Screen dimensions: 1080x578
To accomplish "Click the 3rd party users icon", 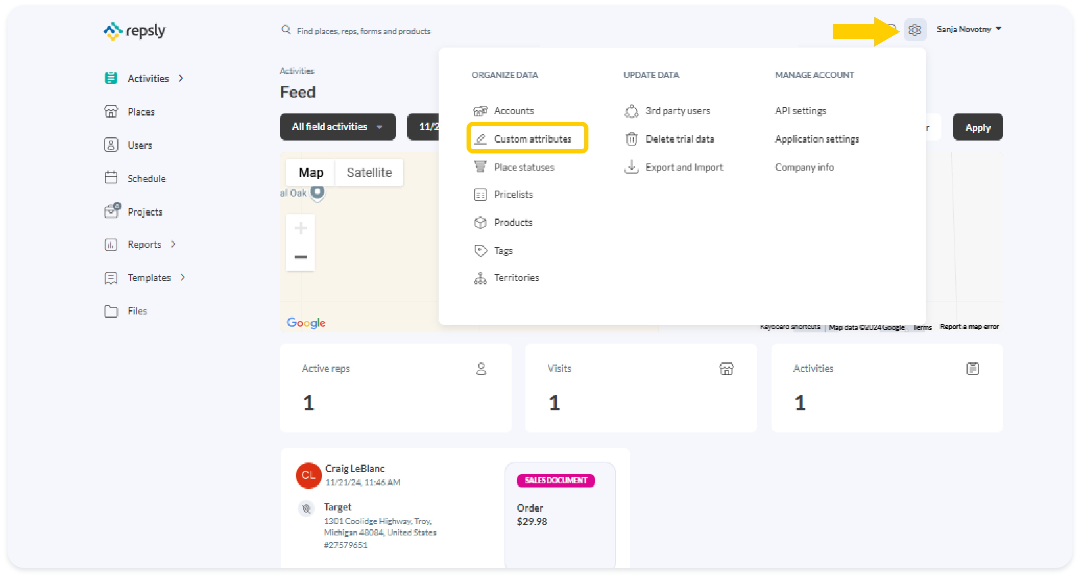I will coord(631,111).
